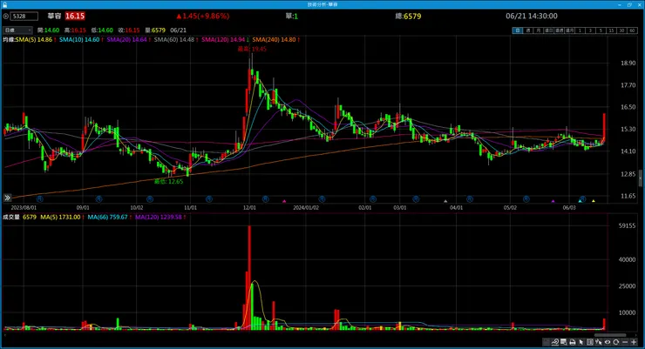Click the SMA(60) 14.48 label

tap(174, 40)
